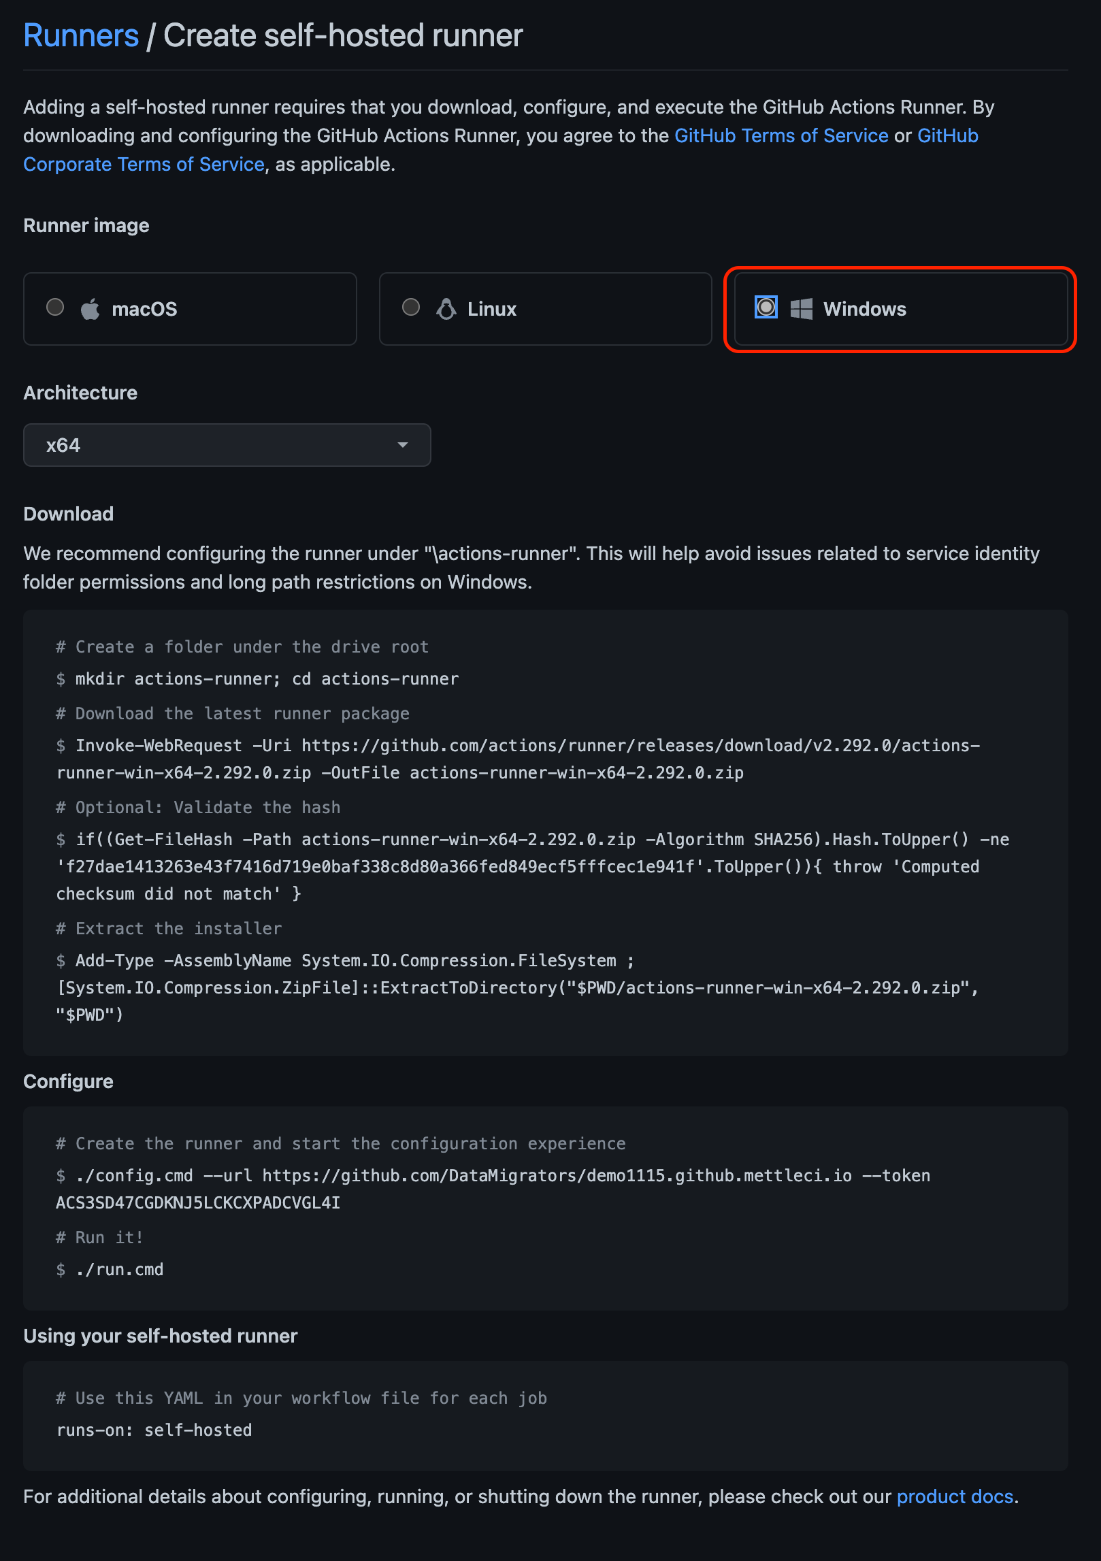Open the x64 Architecture dropdown
The height and width of the screenshot is (1561, 1101).
tap(227, 445)
